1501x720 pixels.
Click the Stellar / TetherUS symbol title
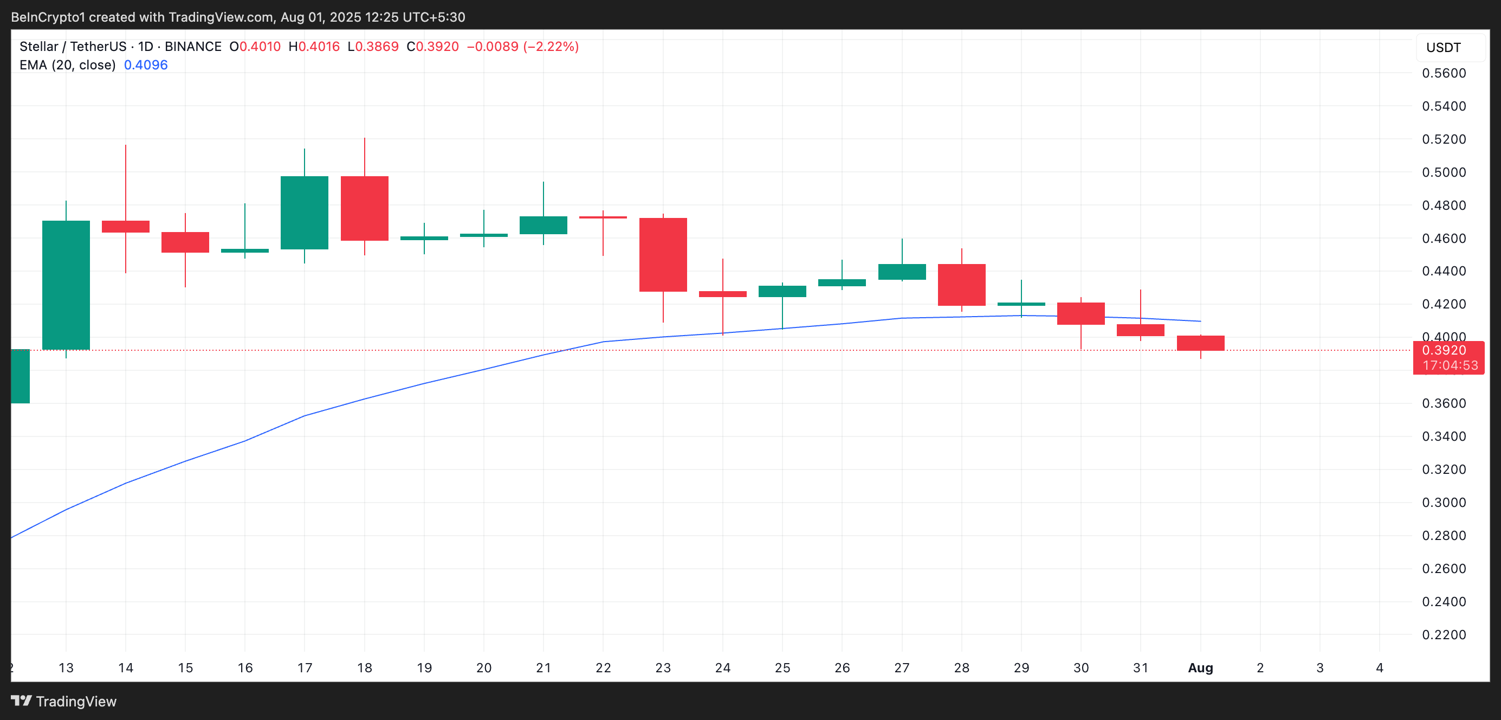pos(72,47)
